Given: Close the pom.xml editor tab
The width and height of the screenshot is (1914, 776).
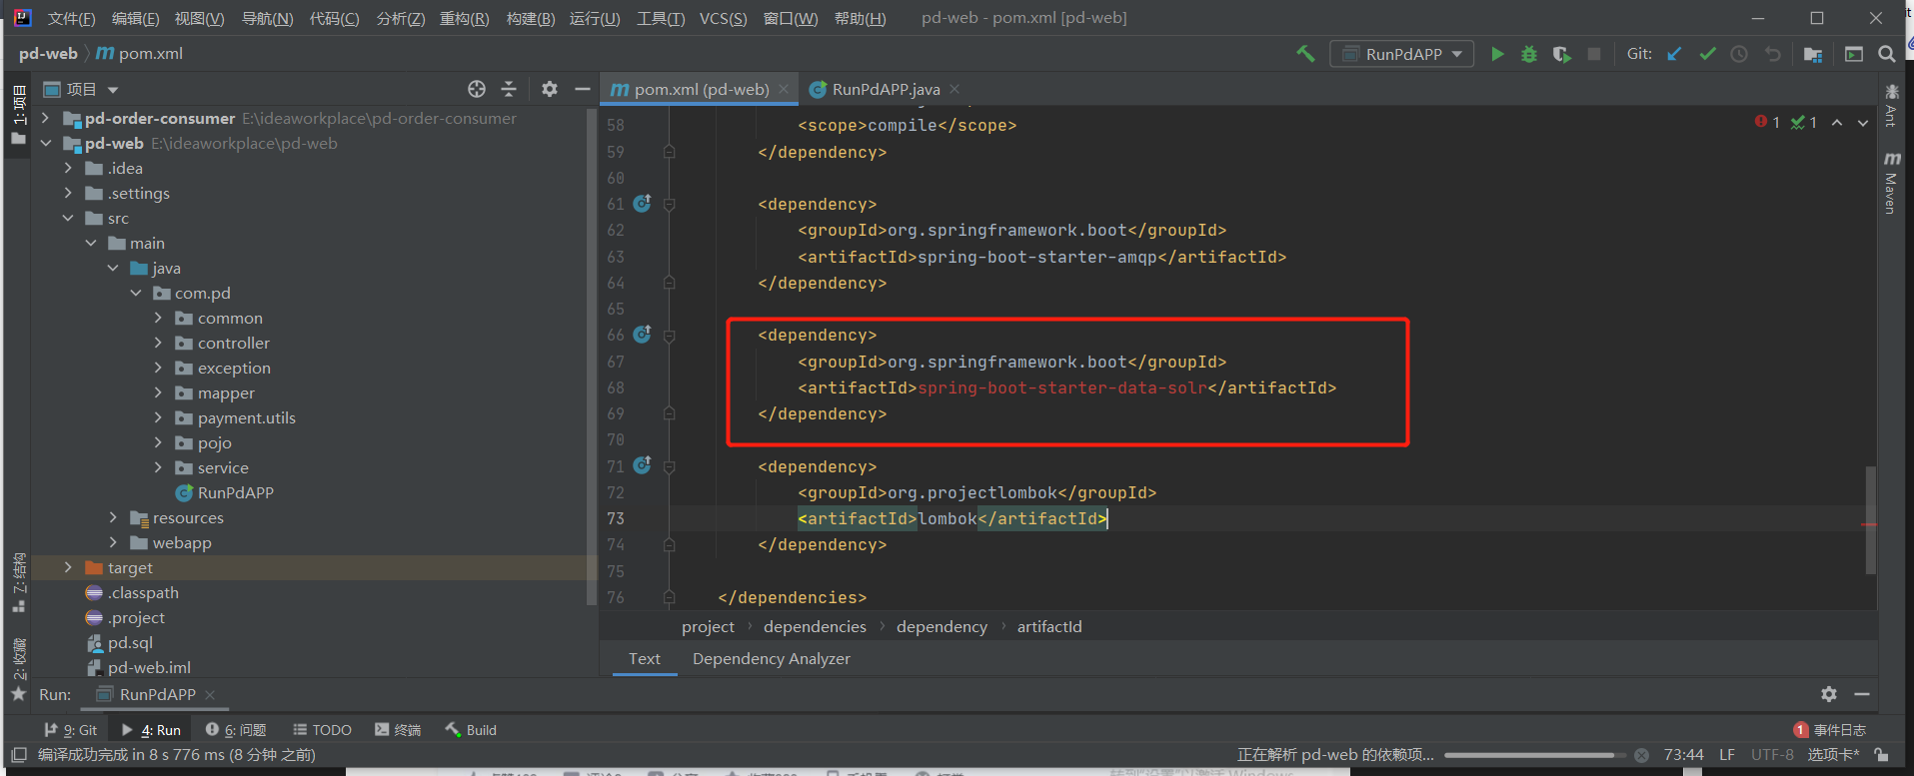Looking at the screenshot, I should pyautogui.click(x=784, y=89).
